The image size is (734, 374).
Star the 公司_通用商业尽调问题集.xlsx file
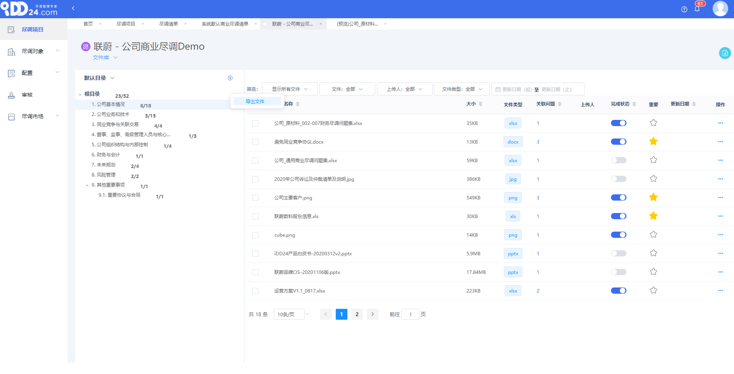coord(654,160)
